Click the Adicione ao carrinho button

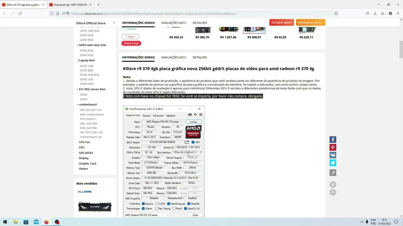pyautogui.click(x=310, y=22)
